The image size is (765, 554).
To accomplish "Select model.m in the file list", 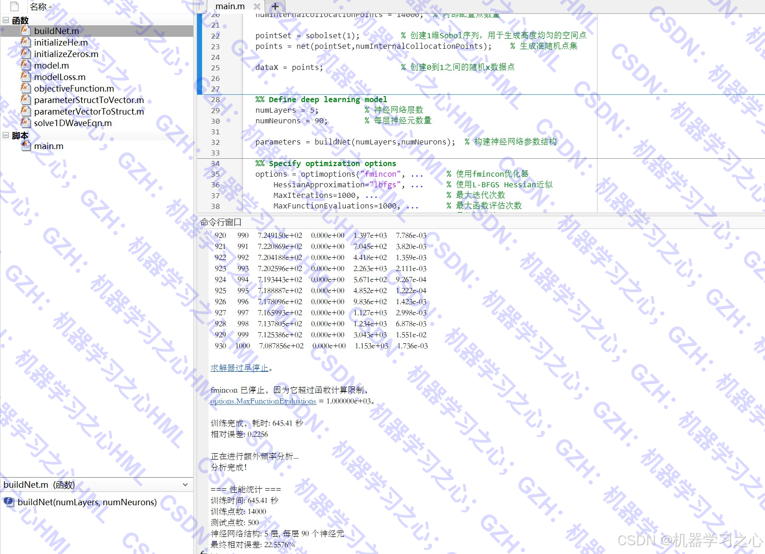I will tap(52, 65).
